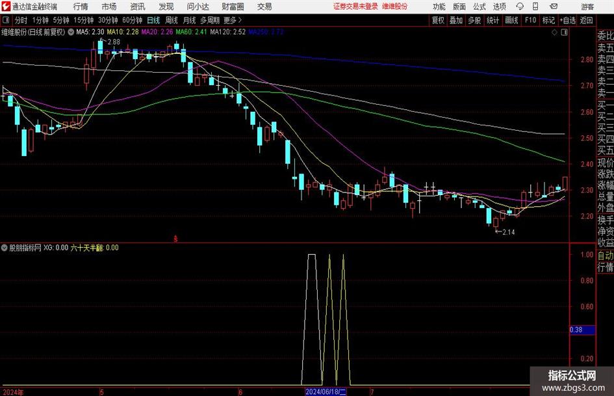
Task: Select the 行情 side tab
Action: point(606,267)
